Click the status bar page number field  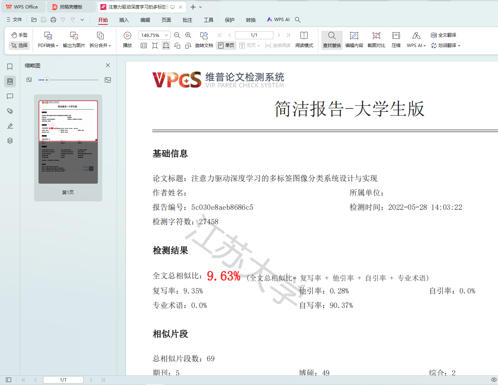click(x=63, y=380)
